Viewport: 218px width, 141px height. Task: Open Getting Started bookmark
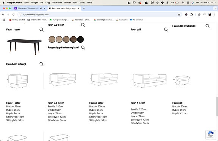pyautogui.click(x=17, y=20)
